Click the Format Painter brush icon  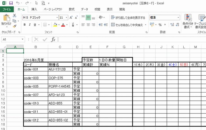[14, 26]
